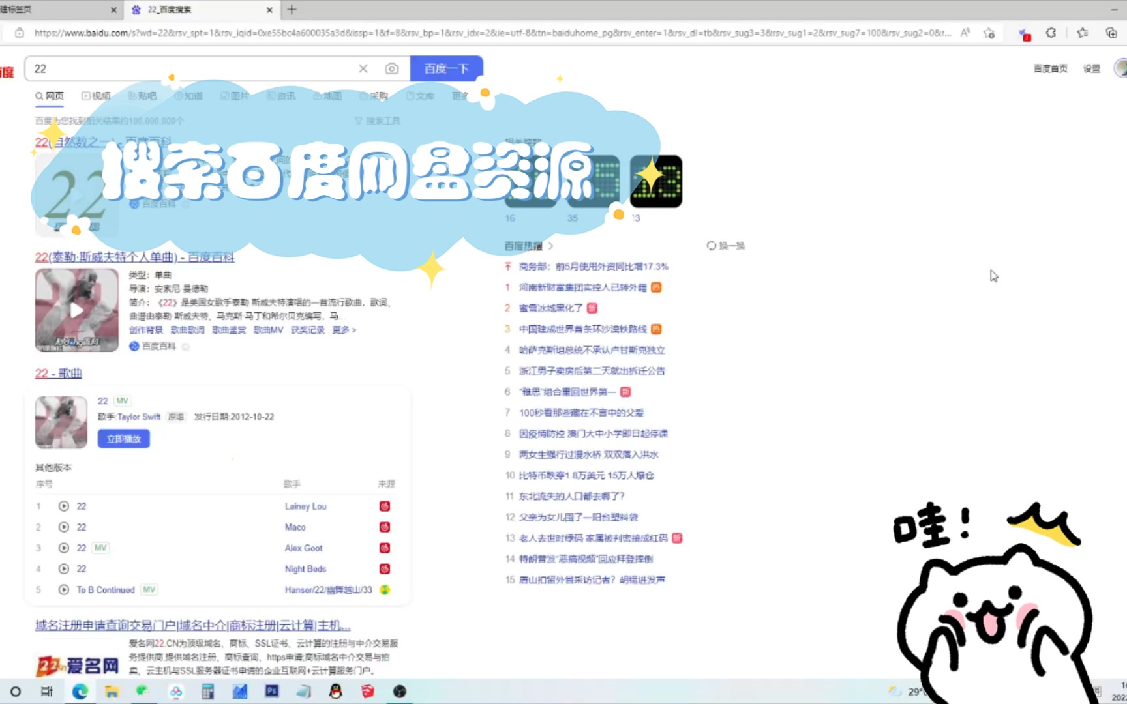This screenshot has width=1127, height=704.
Task: Add this page to favorites with the star icon
Action: [x=989, y=33]
